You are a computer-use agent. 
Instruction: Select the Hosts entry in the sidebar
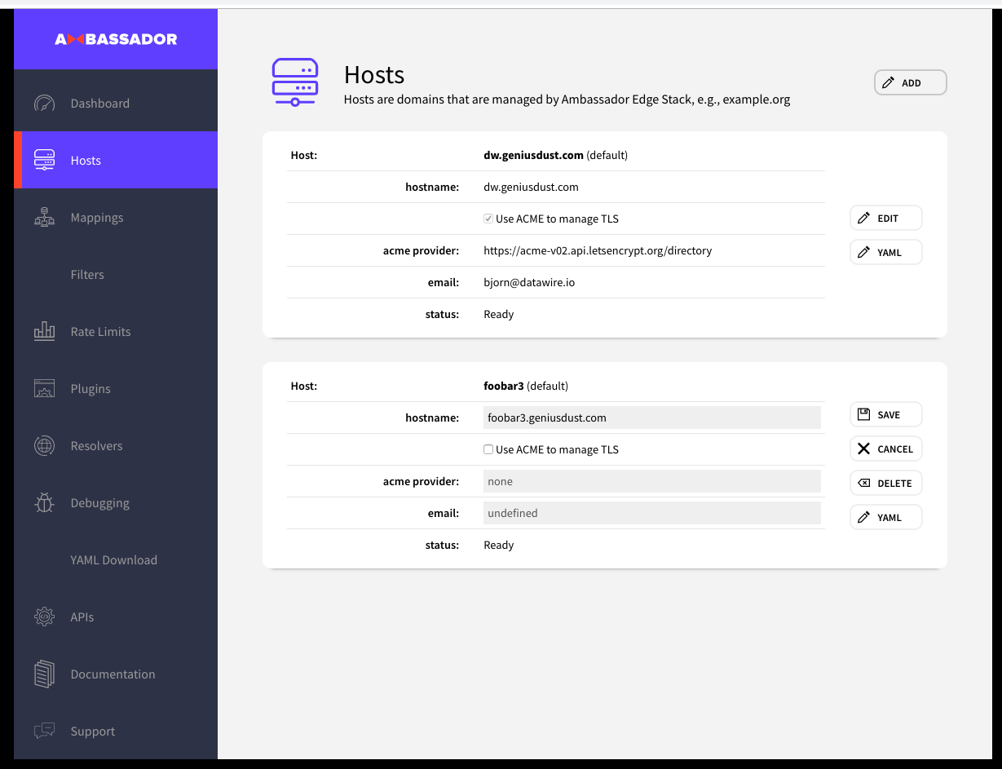86,160
